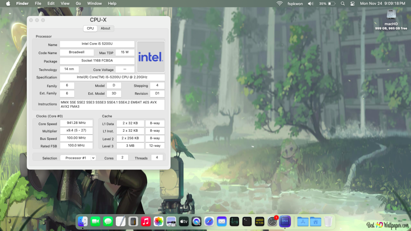
Task: Click the Specification text field
Action: click(x=112, y=77)
